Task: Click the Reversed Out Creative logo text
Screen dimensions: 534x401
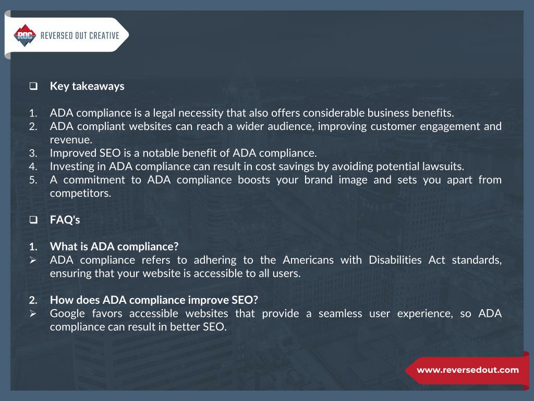Action: (x=80, y=36)
